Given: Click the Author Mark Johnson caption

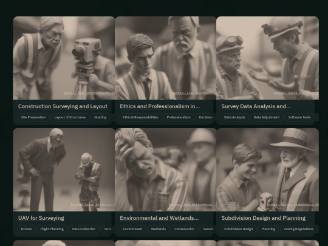Looking at the screenshot, I should click(83, 93).
